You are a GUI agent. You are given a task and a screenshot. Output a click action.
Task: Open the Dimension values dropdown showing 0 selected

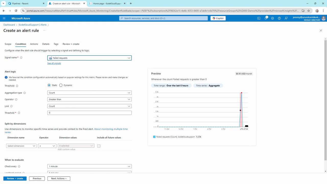pos(76,146)
